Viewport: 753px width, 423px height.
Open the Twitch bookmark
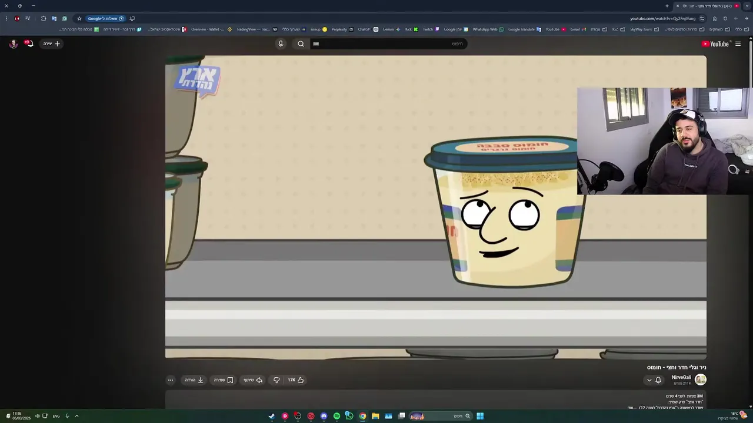(x=431, y=29)
